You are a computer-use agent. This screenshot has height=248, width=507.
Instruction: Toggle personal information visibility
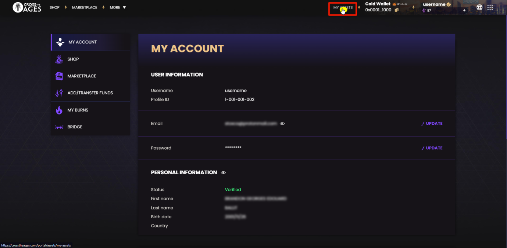(x=224, y=173)
